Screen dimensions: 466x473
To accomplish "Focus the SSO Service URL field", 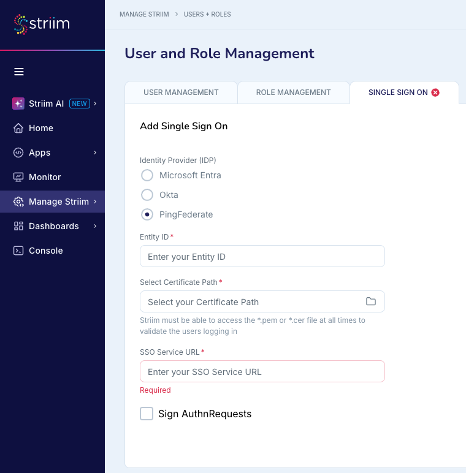I will click(x=262, y=371).
